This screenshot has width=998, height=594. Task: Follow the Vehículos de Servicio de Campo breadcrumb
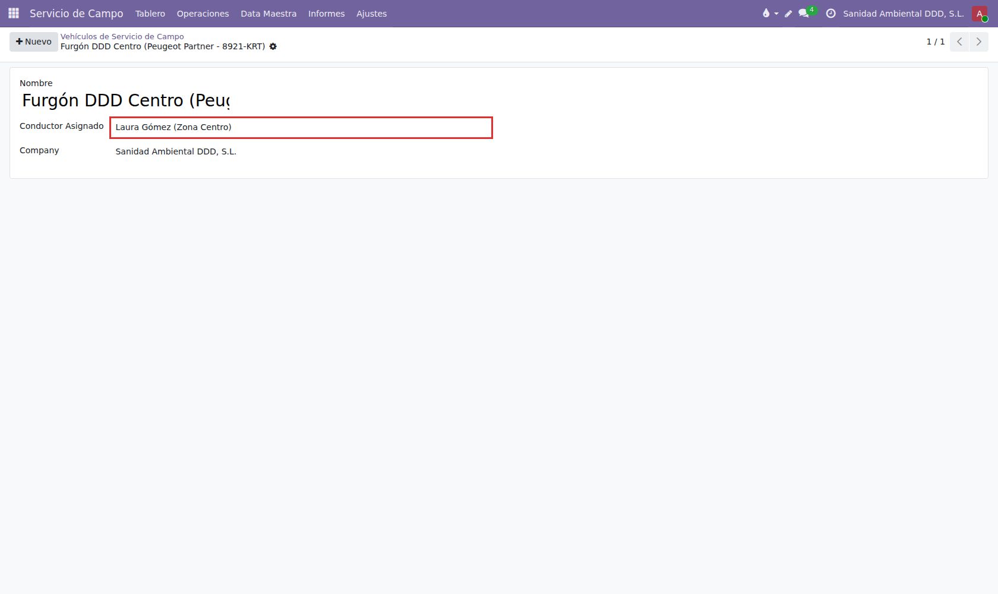122,36
